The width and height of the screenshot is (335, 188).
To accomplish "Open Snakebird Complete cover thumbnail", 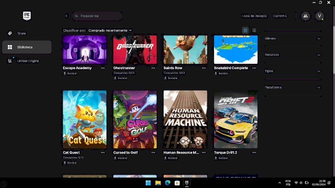I will [236, 50].
